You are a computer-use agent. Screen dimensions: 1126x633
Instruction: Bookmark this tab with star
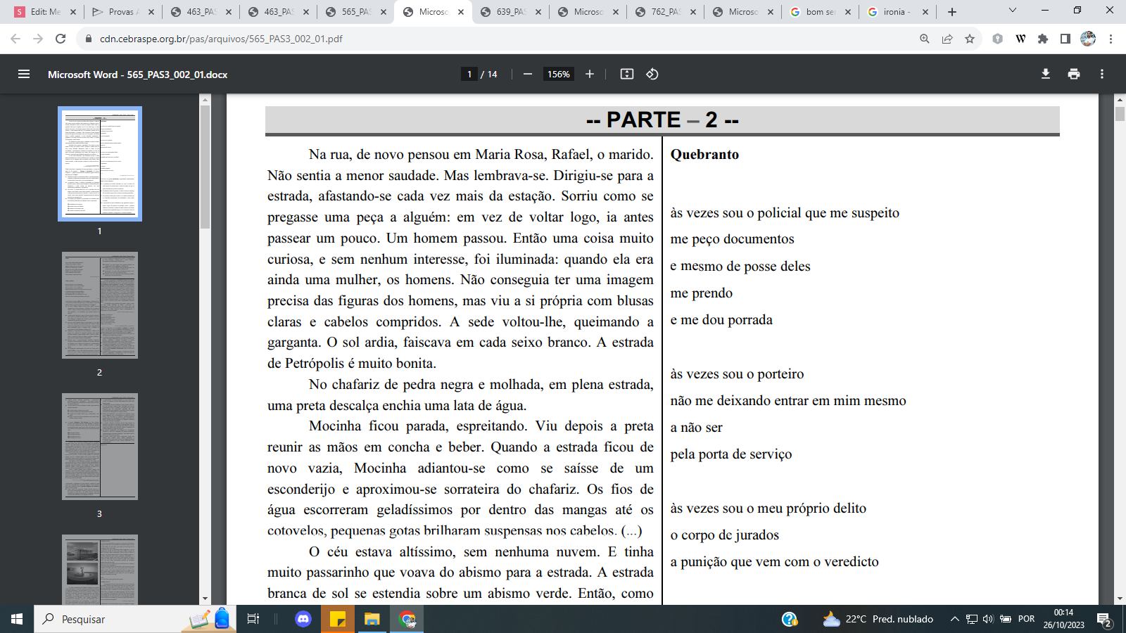(x=970, y=39)
